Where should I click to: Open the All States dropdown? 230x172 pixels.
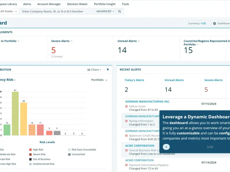tap(9, 11)
